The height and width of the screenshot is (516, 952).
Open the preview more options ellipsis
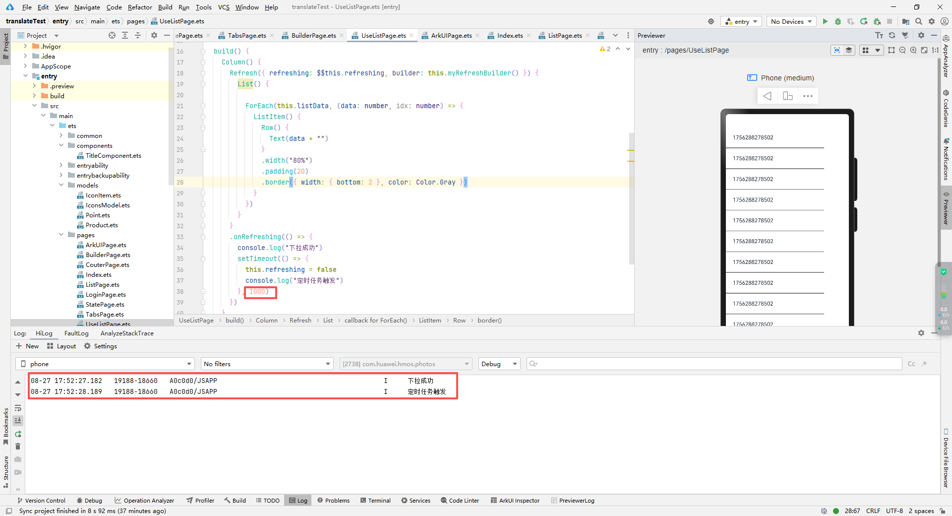coord(808,96)
